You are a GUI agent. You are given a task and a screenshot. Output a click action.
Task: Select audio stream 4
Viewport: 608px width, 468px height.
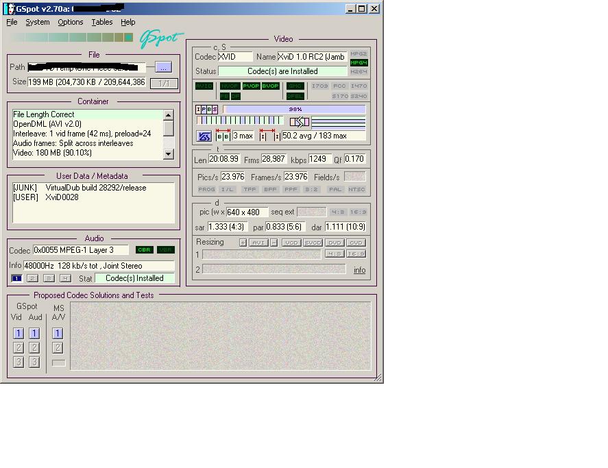[x=65, y=278]
